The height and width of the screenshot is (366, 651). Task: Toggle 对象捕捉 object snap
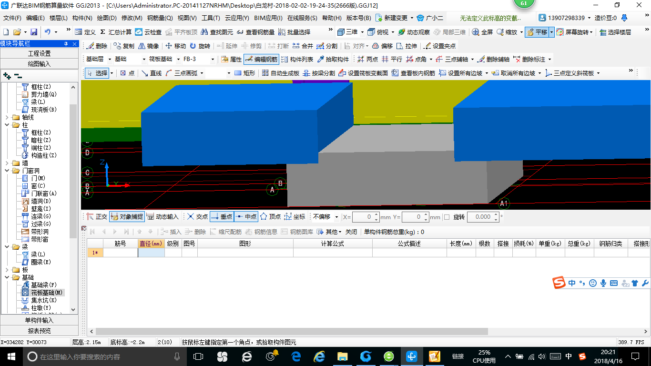126,216
